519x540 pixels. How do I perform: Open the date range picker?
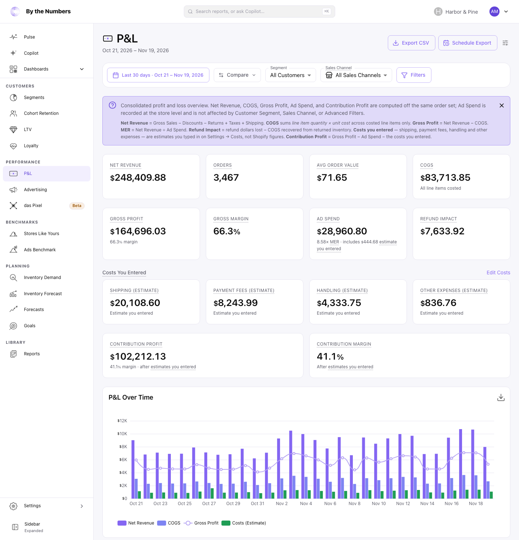[x=158, y=75]
